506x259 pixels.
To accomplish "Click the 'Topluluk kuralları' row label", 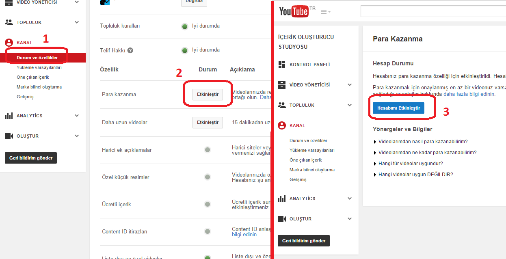I will tap(120, 26).
